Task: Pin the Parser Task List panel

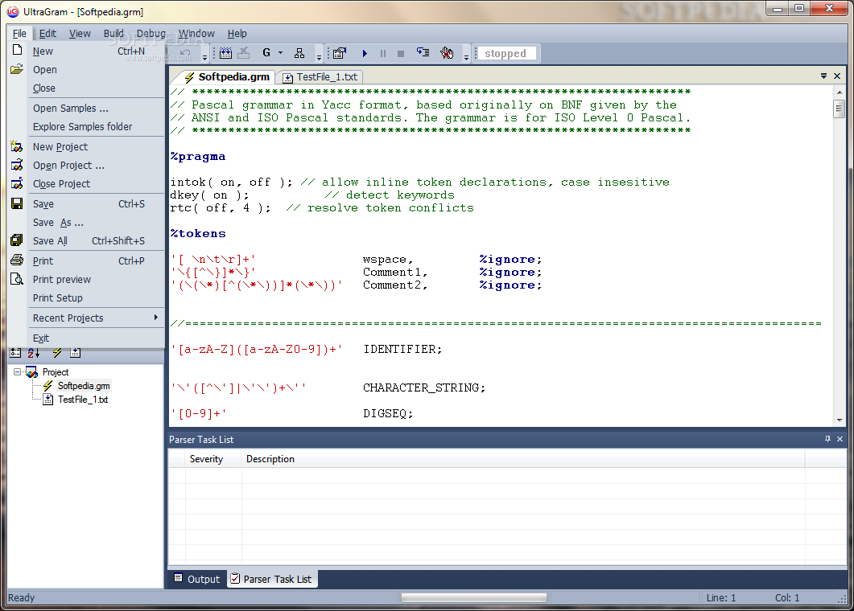Action: click(827, 439)
